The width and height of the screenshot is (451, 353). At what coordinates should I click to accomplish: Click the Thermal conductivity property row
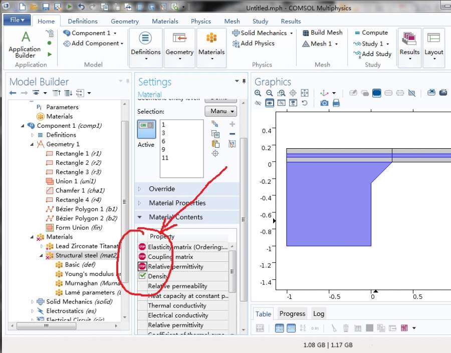click(183, 305)
